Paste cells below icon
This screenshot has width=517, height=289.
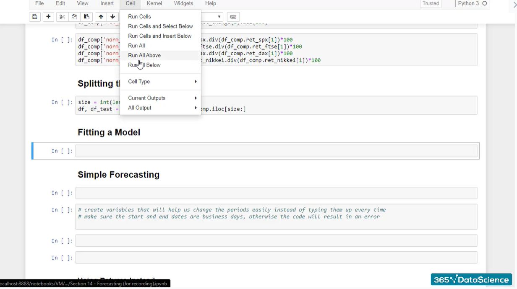[86, 17]
